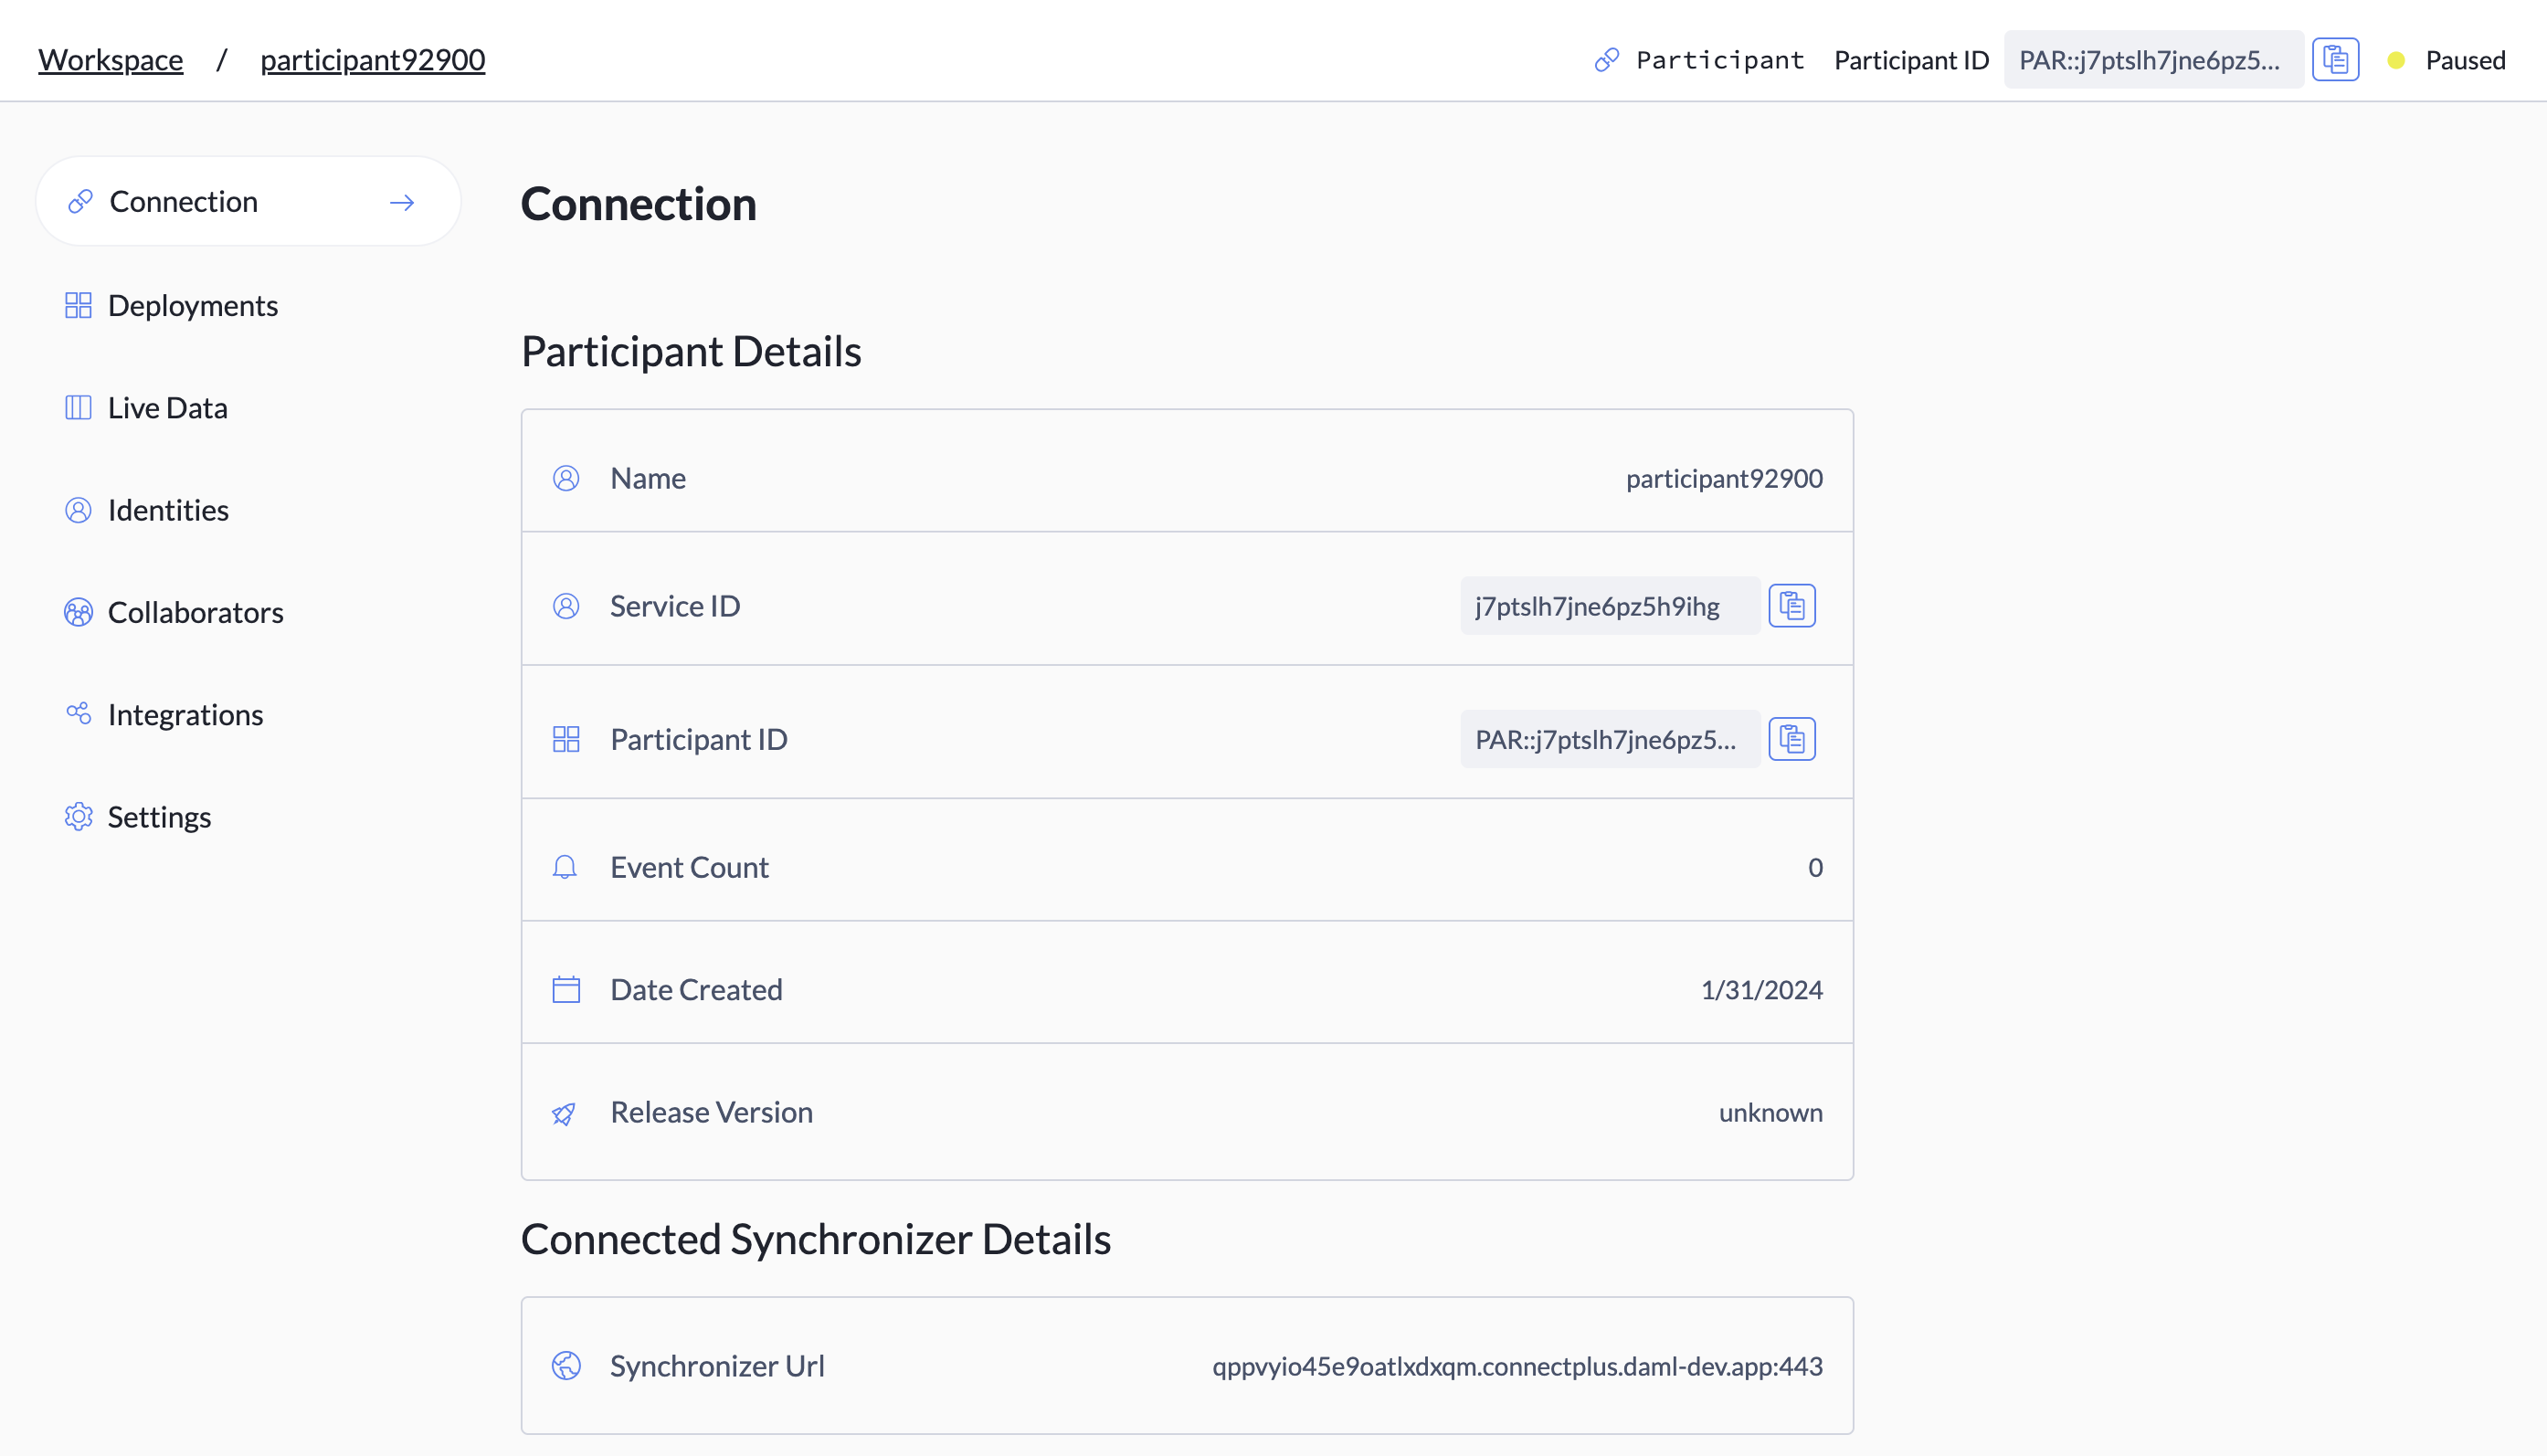Click the Release Version rocket icon
The width and height of the screenshot is (2547, 1456).
pyautogui.click(x=565, y=1113)
